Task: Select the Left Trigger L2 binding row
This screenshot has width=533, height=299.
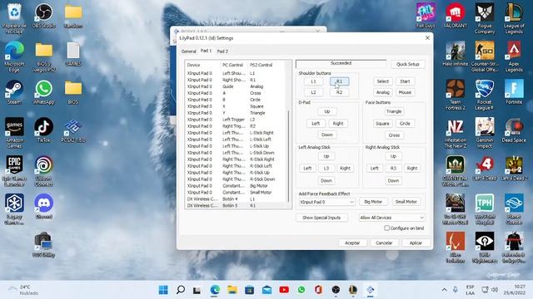Action: point(236,120)
